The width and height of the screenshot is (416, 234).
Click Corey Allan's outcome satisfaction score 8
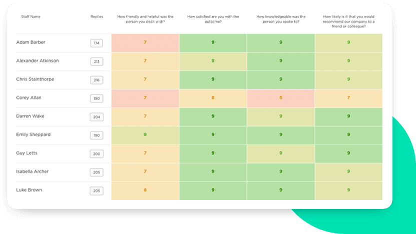point(213,98)
